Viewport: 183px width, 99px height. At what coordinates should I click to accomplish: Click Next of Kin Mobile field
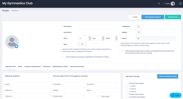tap(74, 90)
